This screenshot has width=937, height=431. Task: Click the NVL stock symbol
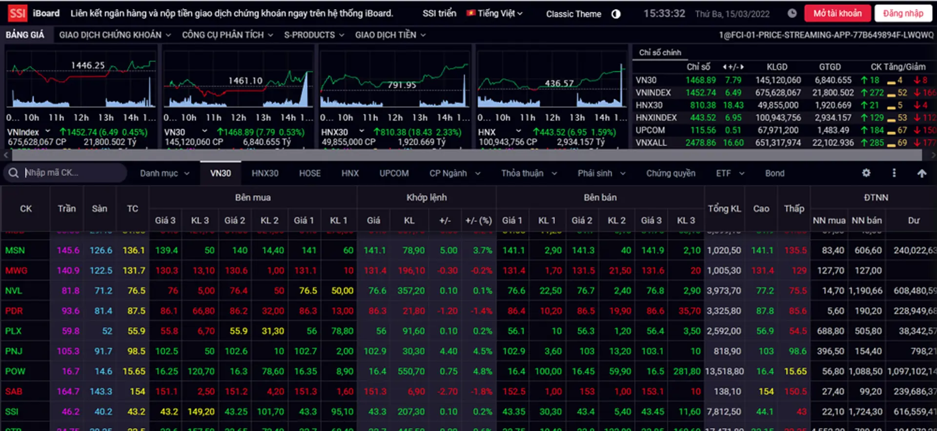tap(14, 291)
